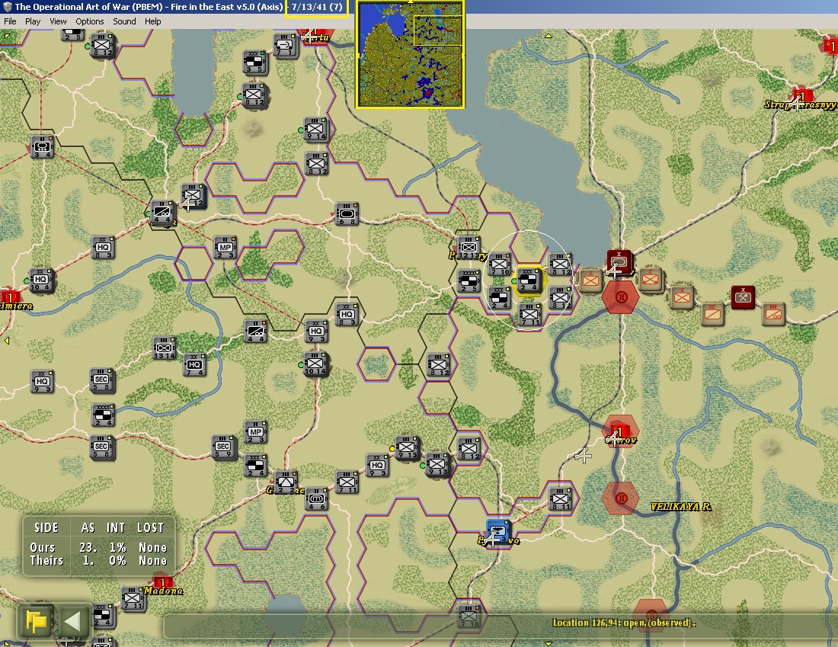The height and width of the screenshot is (647, 838).
Task: Click the minimap overview thumbnail
Action: pos(410,54)
